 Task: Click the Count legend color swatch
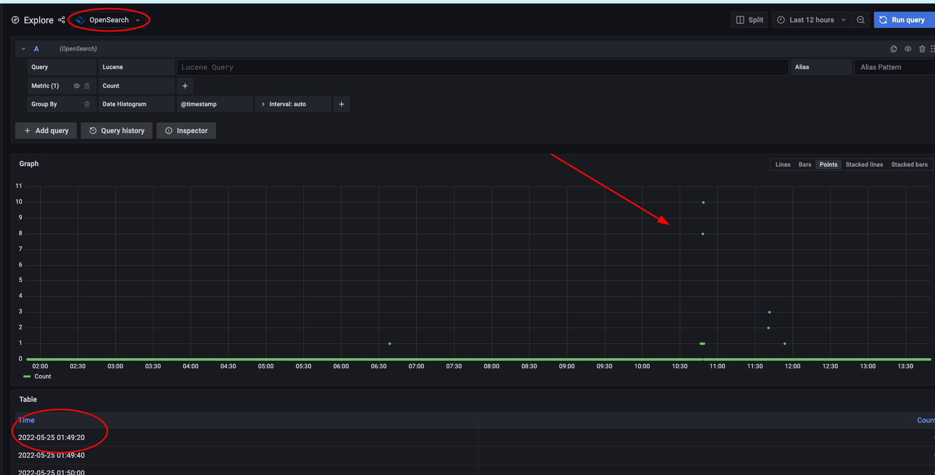[x=26, y=376]
